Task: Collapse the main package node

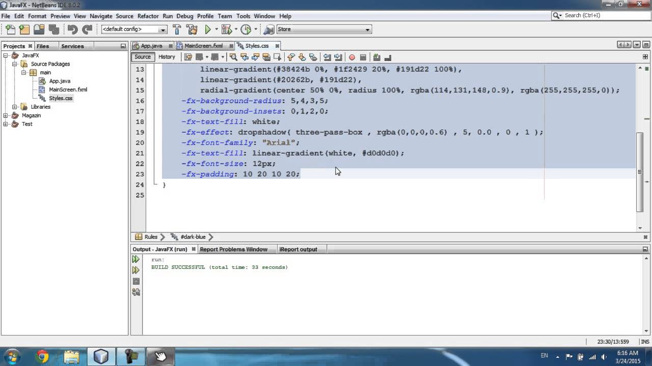Action: [x=23, y=73]
